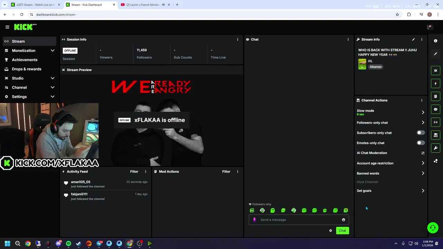Viewport: 443px width, 249px height.
Task: Select the last green emote in chat
Action: point(346,210)
